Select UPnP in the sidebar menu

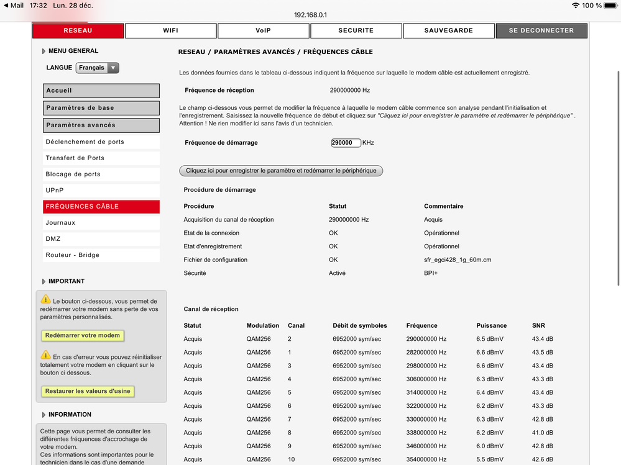coord(101,190)
